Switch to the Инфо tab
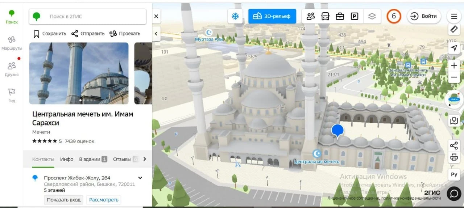464x208 pixels. click(x=67, y=159)
